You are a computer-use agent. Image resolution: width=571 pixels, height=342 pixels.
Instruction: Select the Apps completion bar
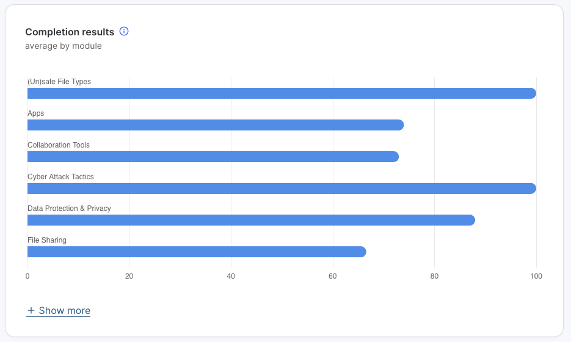216,125
